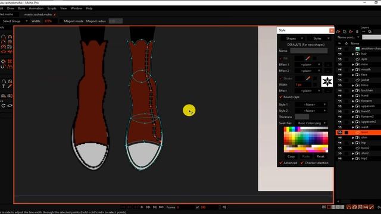Select the Orbit Workspace tool
Viewport: 381px width, 214px height.
[x=10, y=106]
